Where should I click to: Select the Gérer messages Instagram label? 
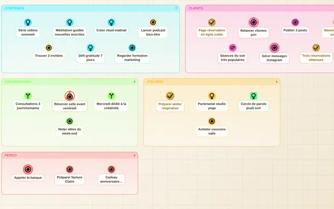274,58
